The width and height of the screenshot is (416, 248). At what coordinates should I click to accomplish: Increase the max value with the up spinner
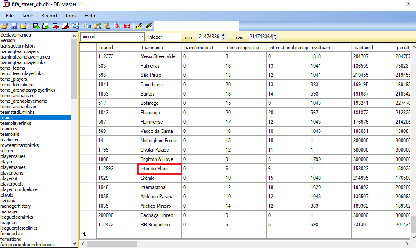[275, 35]
